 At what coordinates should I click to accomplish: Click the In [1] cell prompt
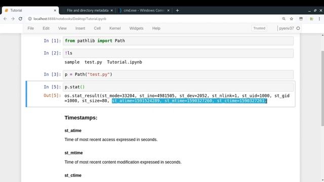52,41
